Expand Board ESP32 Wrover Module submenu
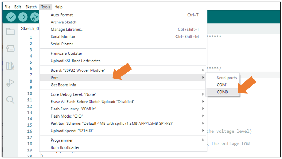The height and width of the screenshot is (159, 282). pyautogui.click(x=123, y=70)
